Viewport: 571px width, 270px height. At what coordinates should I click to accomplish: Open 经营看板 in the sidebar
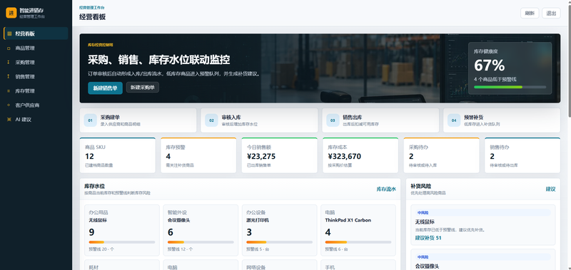[x=36, y=33]
